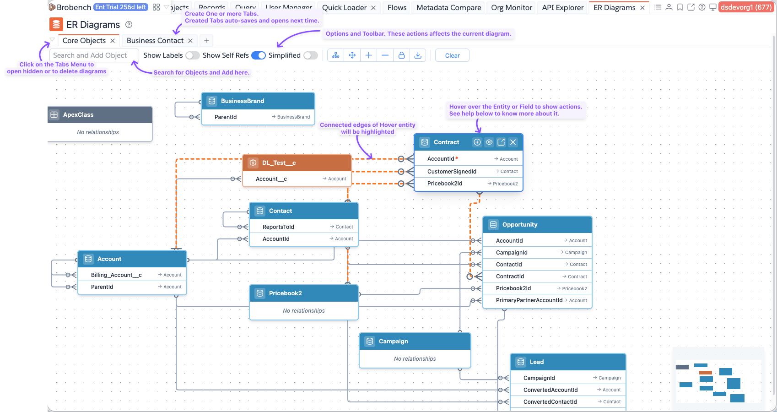777x412 pixels.
Task: Toggle the Show Labels switch
Action: [x=192, y=55]
